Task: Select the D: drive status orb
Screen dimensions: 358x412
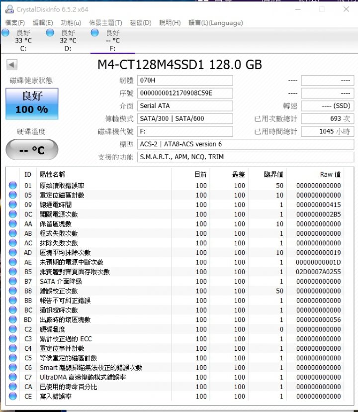Action: (x=50, y=33)
